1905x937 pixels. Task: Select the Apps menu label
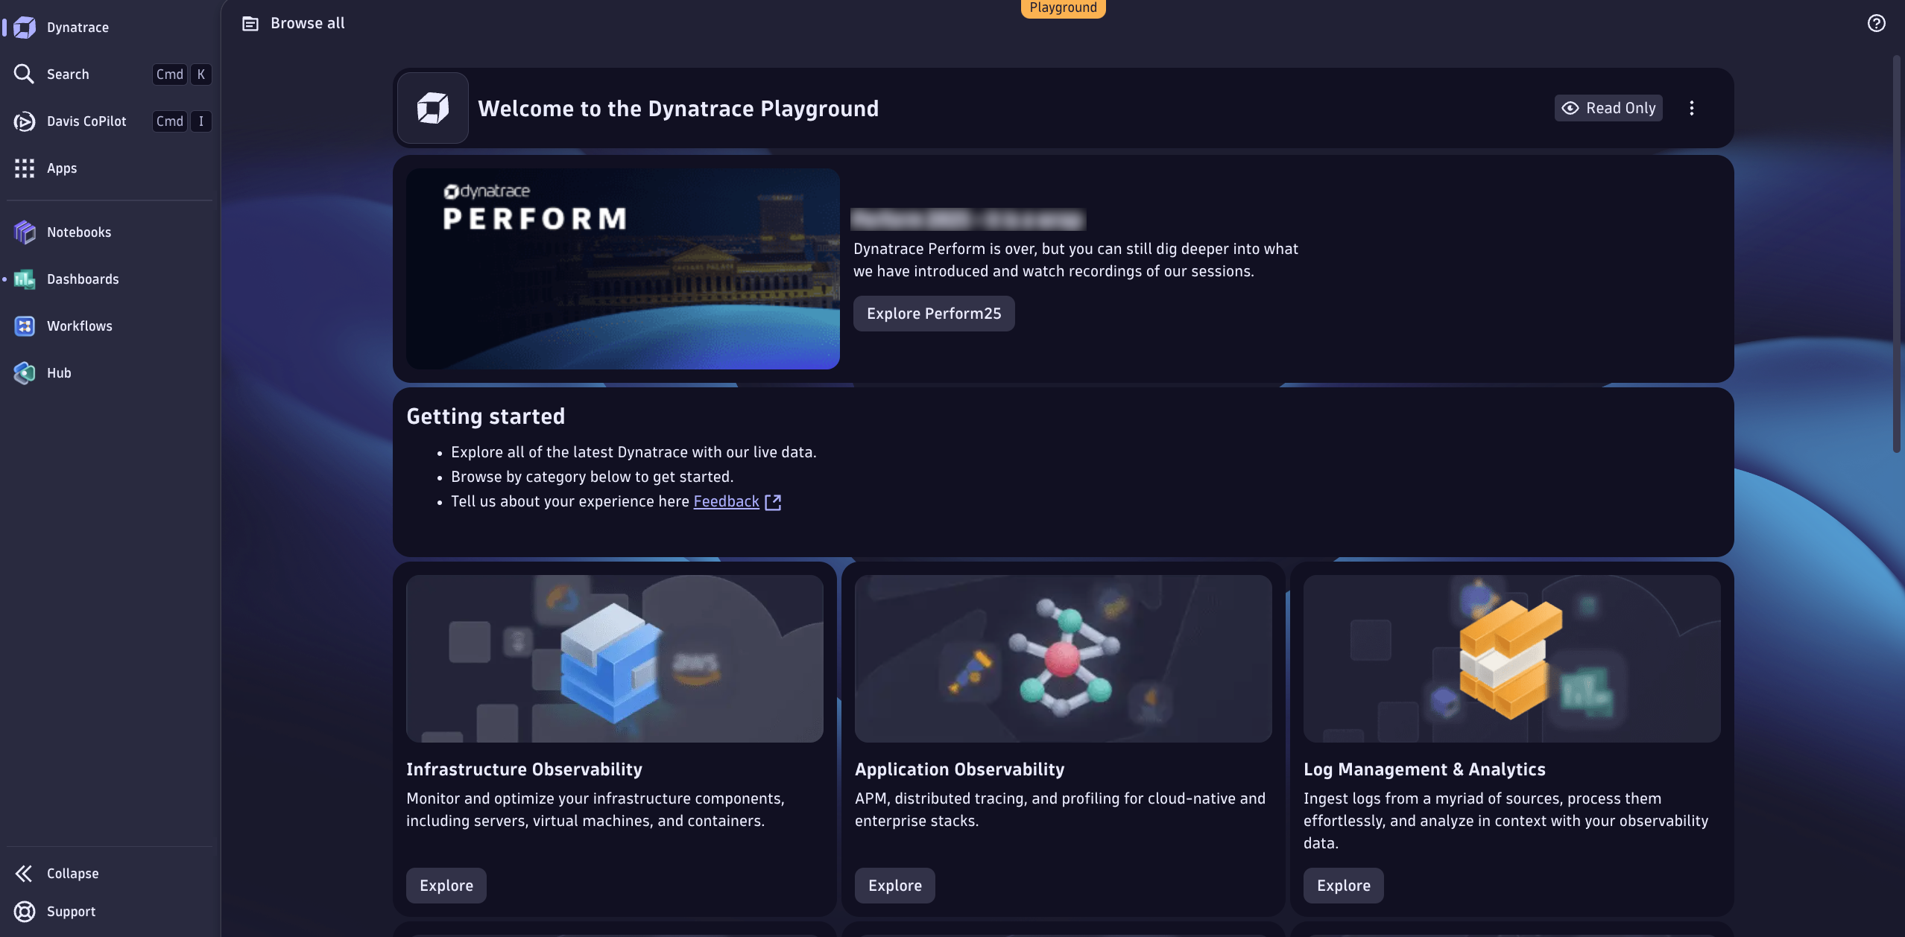[x=62, y=168]
